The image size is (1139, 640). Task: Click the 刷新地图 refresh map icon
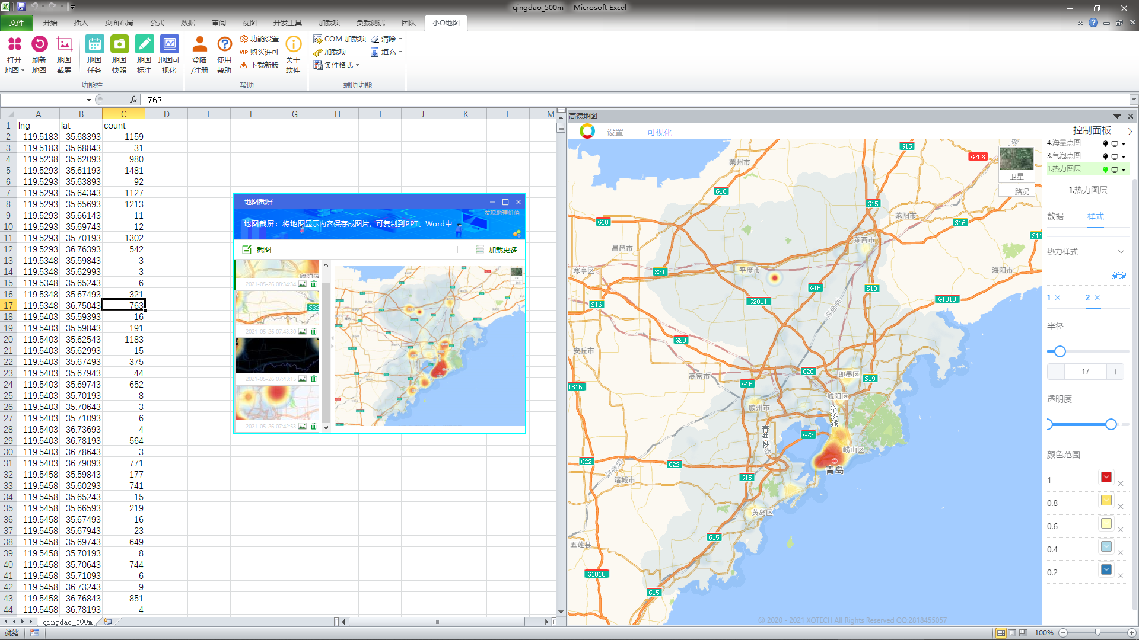tap(39, 44)
